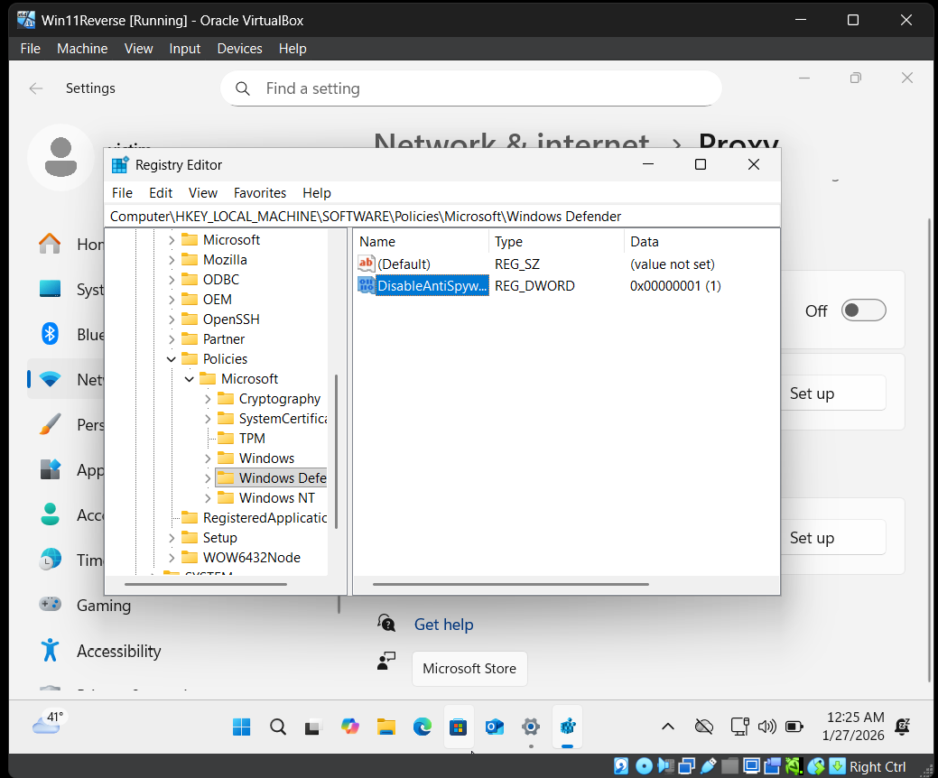Click the values pane horizontal scrollbar
Screen dimensions: 938x778
click(x=510, y=584)
